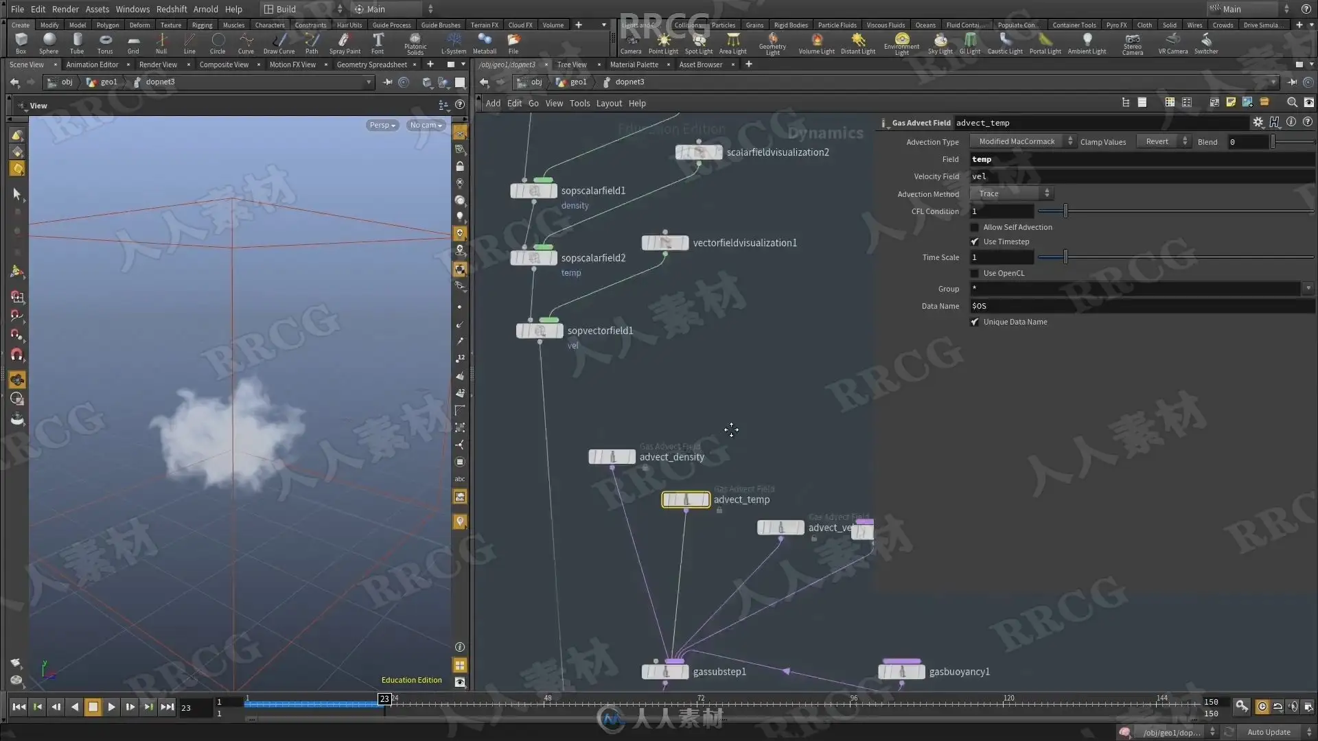1318x741 pixels.
Task: Open the No cam camera dropdown
Action: click(426, 125)
